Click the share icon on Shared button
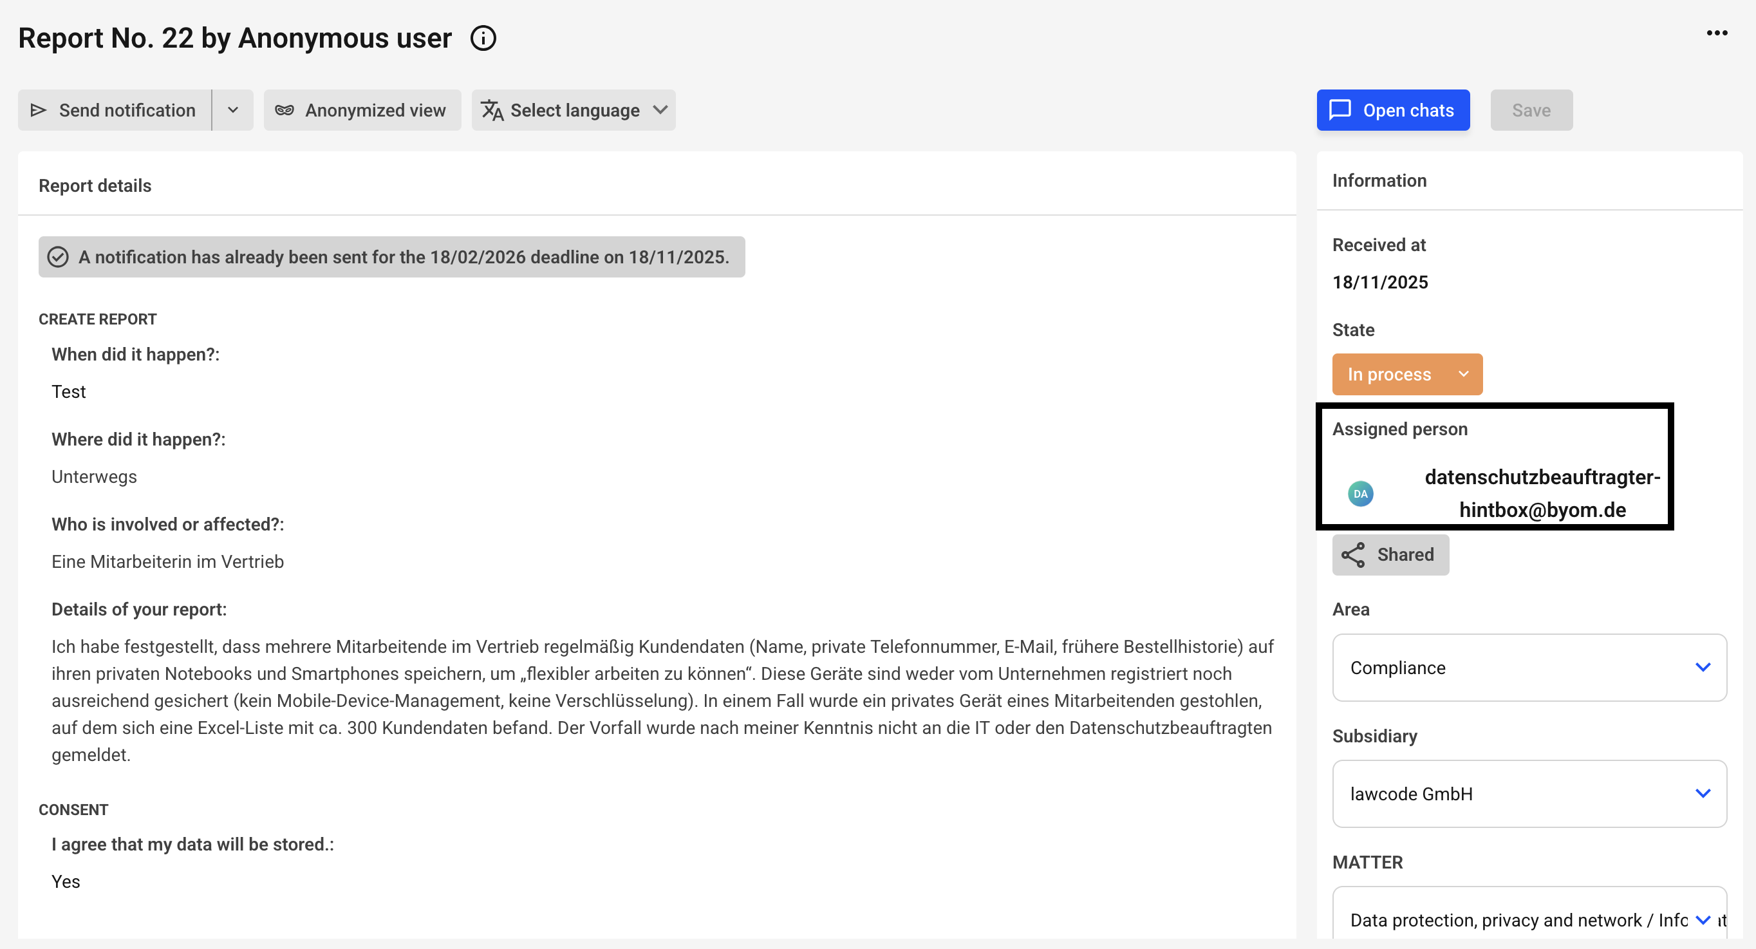 [1353, 554]
